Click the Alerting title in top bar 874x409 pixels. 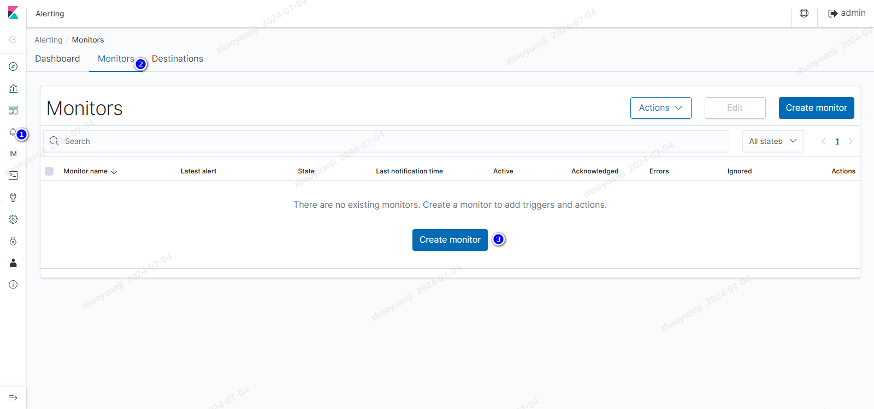coord(50,14)
